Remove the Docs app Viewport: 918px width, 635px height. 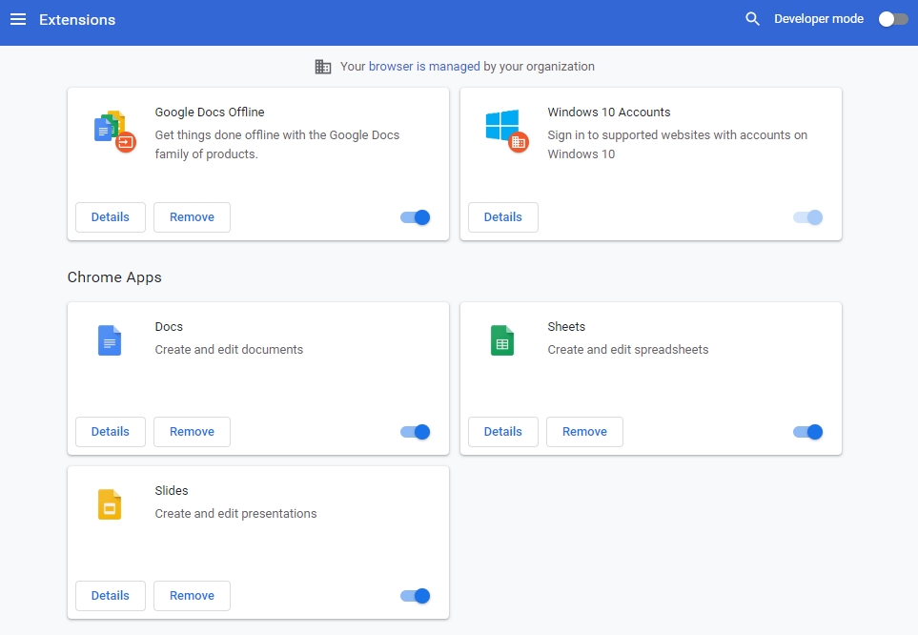coord(192,432)
